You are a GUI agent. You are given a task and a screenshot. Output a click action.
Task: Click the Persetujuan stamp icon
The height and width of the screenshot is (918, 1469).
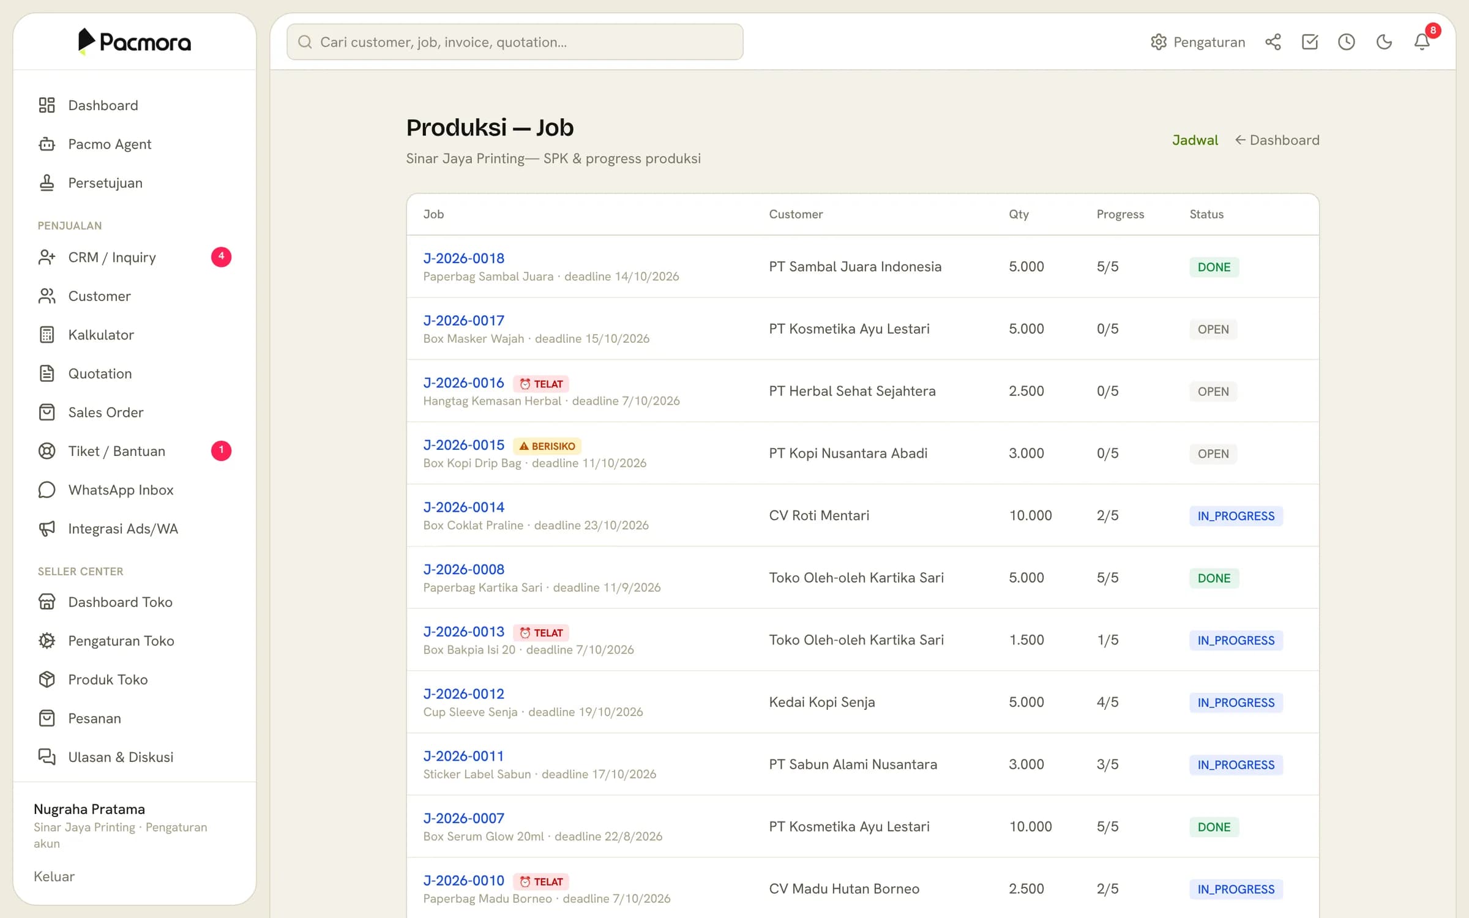coord(47,182)
